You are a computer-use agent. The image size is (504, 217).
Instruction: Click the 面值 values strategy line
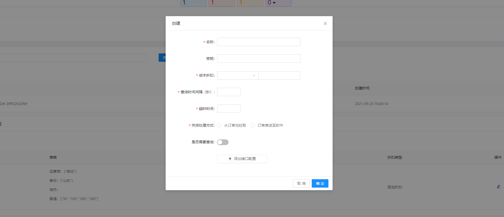point(74,199)
